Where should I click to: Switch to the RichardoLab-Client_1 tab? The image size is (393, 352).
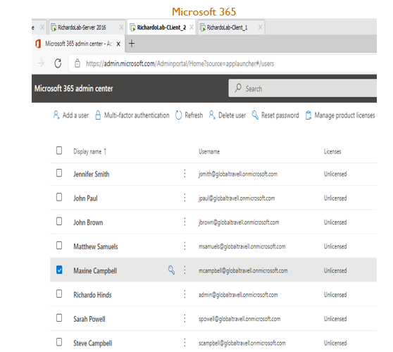pos(227,27)
